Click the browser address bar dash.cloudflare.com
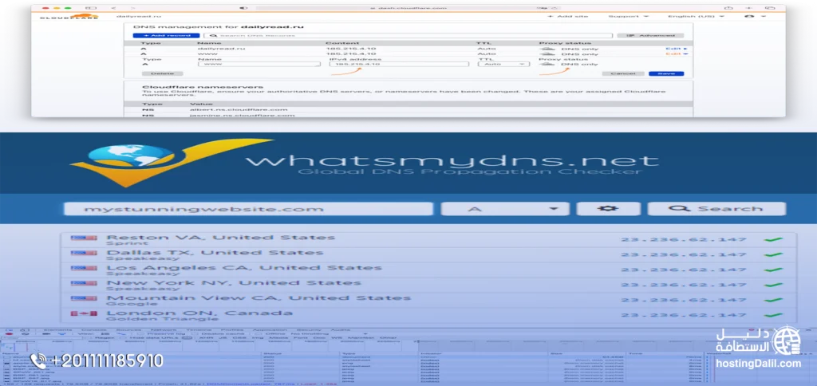 (x=408, y=8)
